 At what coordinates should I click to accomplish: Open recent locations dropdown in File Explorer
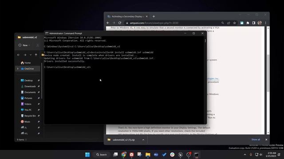[x=31, y=55]
